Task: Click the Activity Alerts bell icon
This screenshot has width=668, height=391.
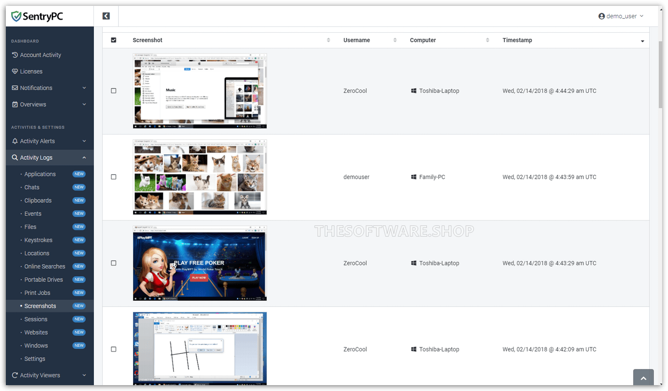Action: tap(15, 141)
